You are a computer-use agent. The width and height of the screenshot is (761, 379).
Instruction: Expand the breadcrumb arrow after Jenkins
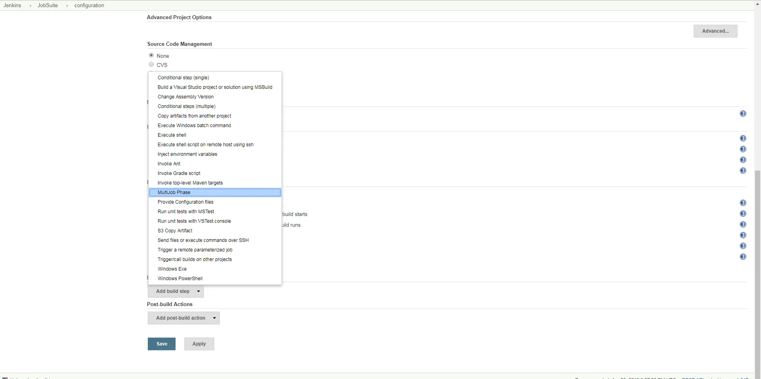30,6
